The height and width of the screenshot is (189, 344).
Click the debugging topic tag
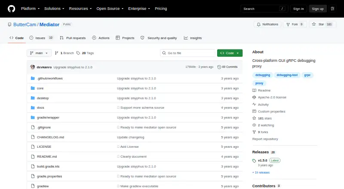click(x=263, y=75)
